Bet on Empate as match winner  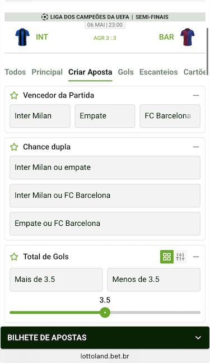tap(105, 116)
